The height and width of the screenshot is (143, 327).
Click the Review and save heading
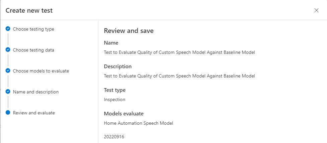coord(129,31)
